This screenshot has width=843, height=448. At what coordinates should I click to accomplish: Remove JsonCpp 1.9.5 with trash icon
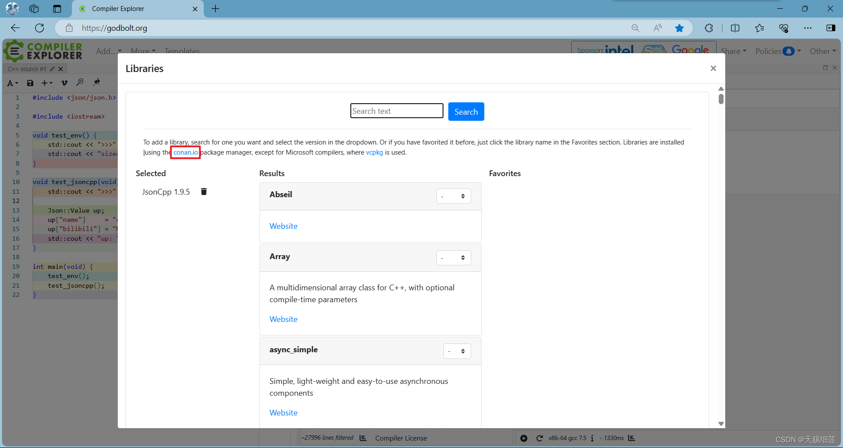click(x=204, y=191)
